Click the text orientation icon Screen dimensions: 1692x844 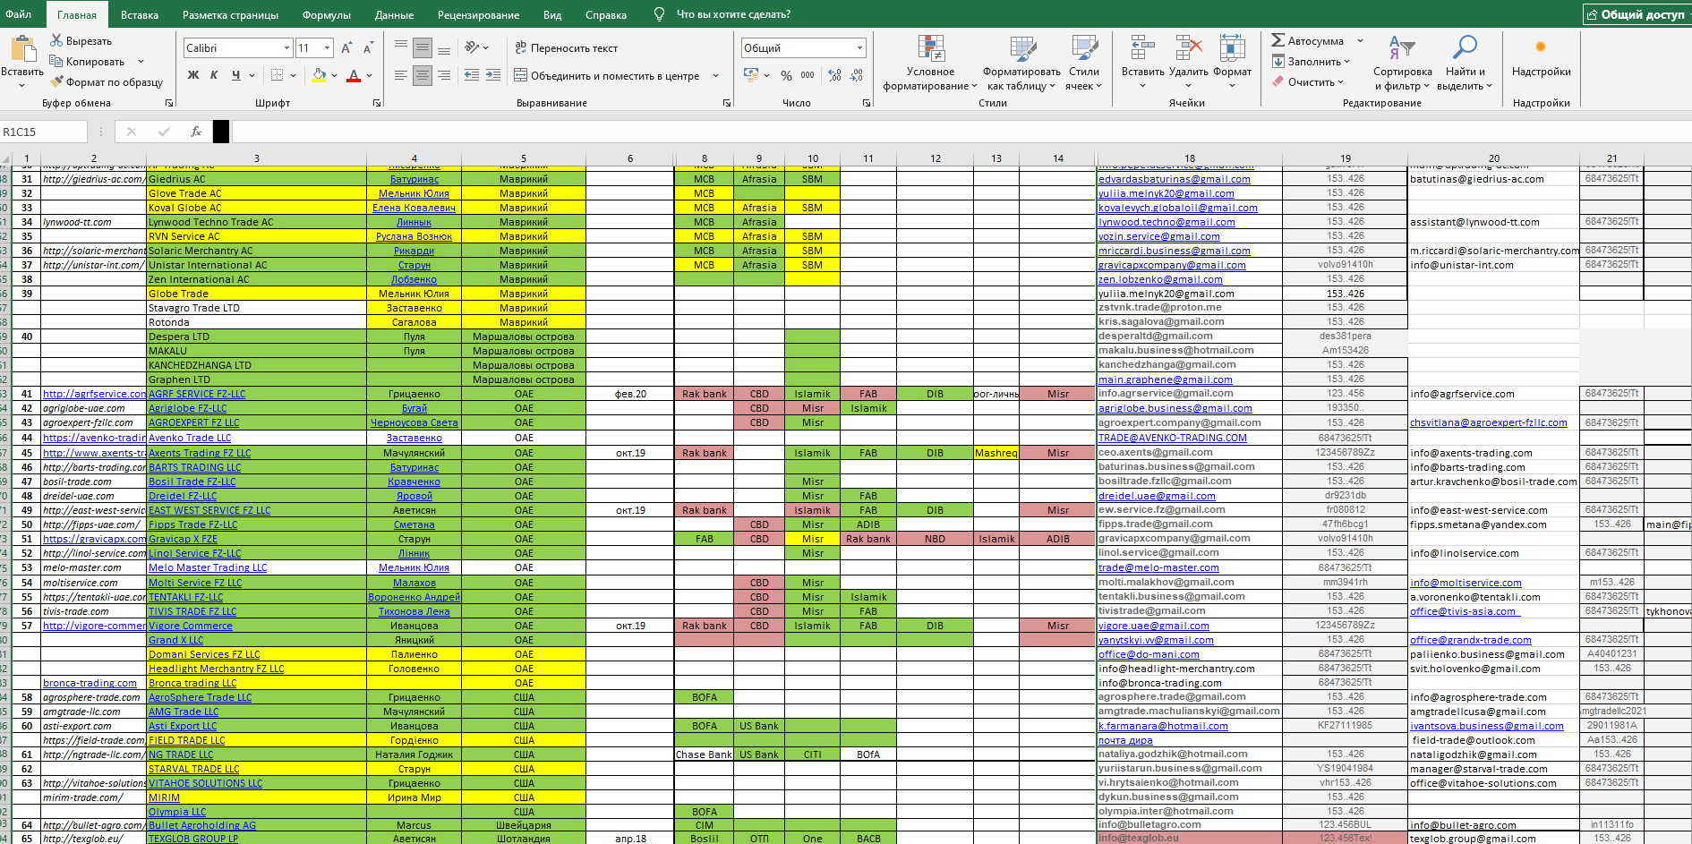click(x=472, y=47)
